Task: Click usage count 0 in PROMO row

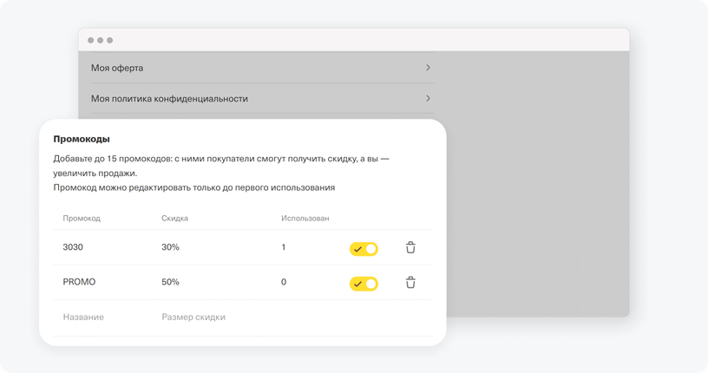Action: pos(284,282)
